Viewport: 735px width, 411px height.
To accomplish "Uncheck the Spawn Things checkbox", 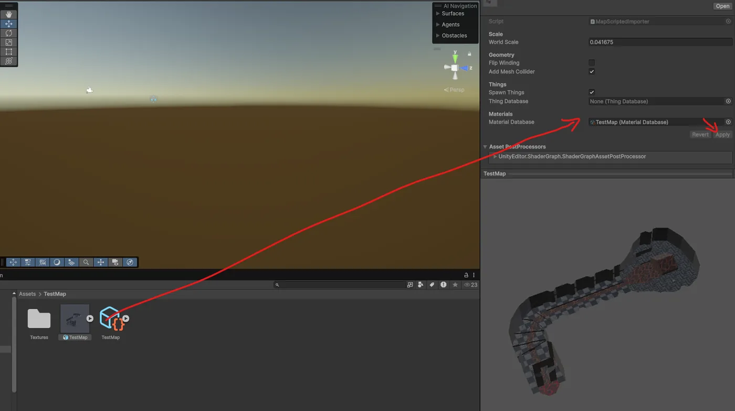I will click(x=592, y=92).
